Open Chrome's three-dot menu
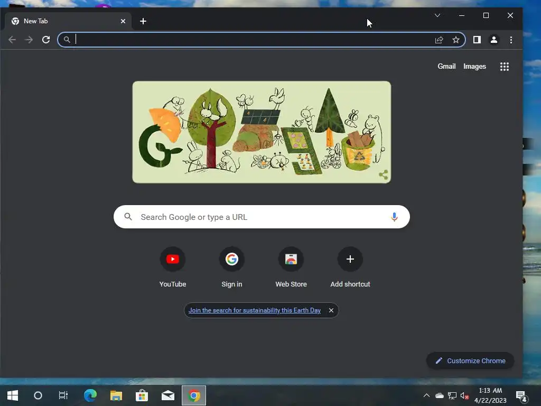Screen dimensions: 541x406 511,40
